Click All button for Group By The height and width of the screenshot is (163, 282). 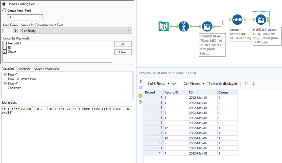coord(123,44)
